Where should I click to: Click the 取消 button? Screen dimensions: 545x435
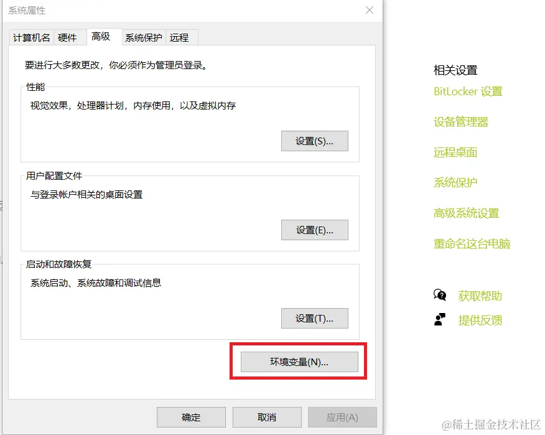[267, 417]
